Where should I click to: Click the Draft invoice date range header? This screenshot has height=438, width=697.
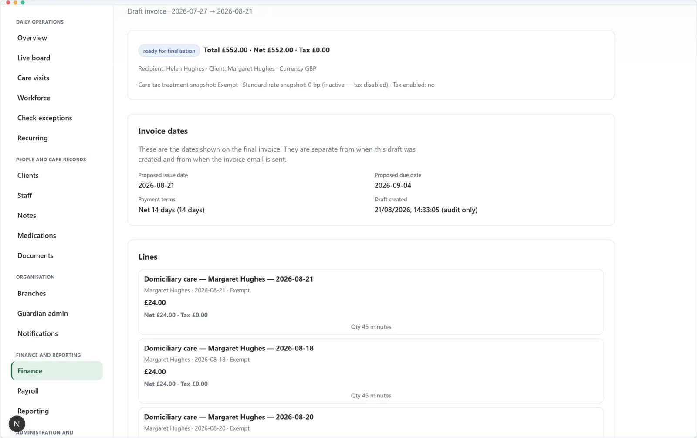tap(190, 11)
